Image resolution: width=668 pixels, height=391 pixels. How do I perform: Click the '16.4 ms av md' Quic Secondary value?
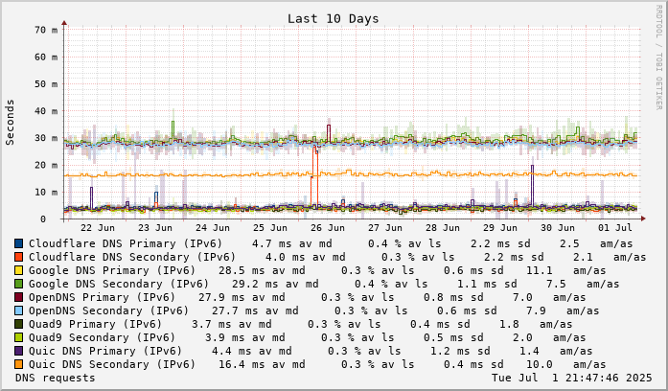pyautogui.click(x=262, y=364)
